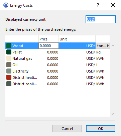Open help via the question mark
The image size is (121, 136).
(98, 5)
